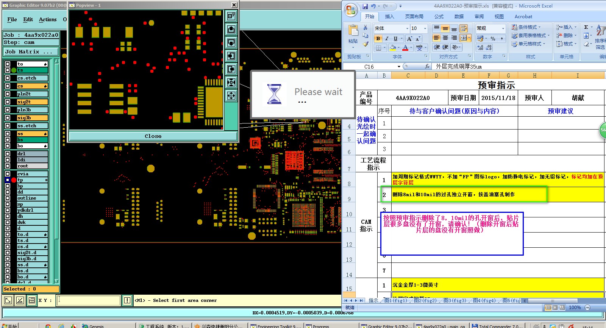606x328 pixels.
Task: Open 单元格样式 cell styles dropdown
Action: pyautogui.click(x=528, y=44)
